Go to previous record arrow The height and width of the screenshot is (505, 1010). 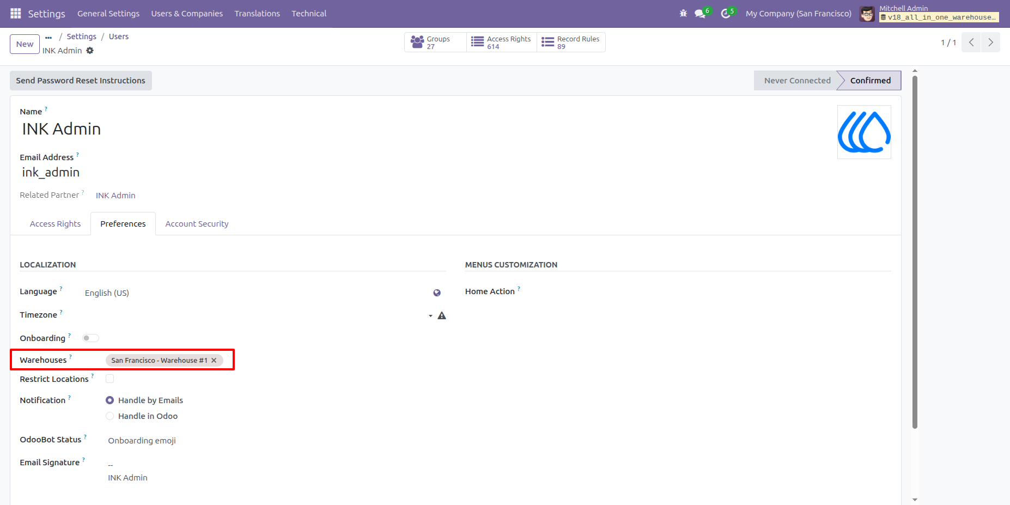(971, 42)
